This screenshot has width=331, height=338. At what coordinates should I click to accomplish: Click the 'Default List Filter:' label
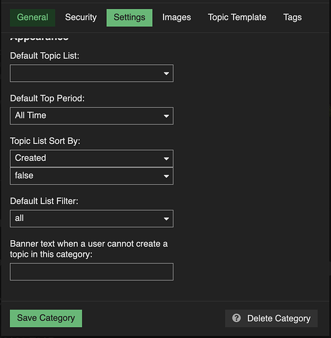click(x=44, y=201)
